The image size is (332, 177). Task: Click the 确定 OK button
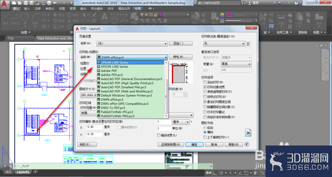(x=194, y=145)
